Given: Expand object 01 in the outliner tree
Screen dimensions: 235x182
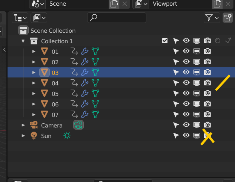Looking at the screenshot, I should (x=34, y=52).
